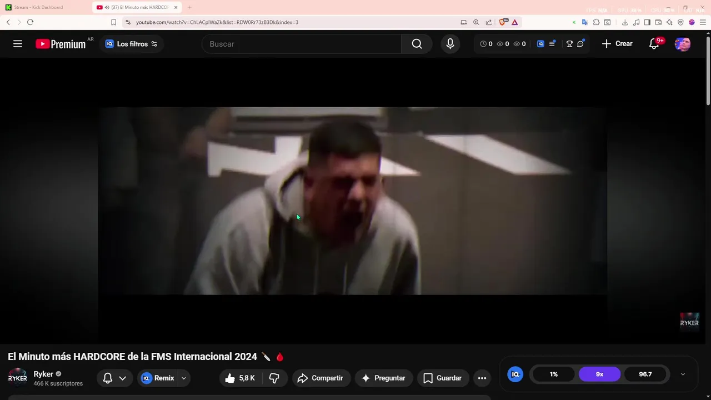The width and height of the screenshot is (711, 400).
Task: Click the magnifier search button
Action: (x=417, y=44)
